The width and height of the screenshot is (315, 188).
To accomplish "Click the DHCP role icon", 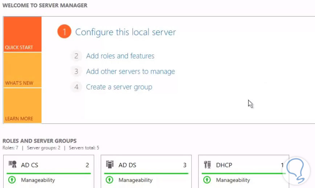I will click(x=208, y=165).
